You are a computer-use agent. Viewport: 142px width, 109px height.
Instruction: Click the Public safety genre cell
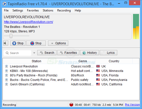tap(79, 80)
